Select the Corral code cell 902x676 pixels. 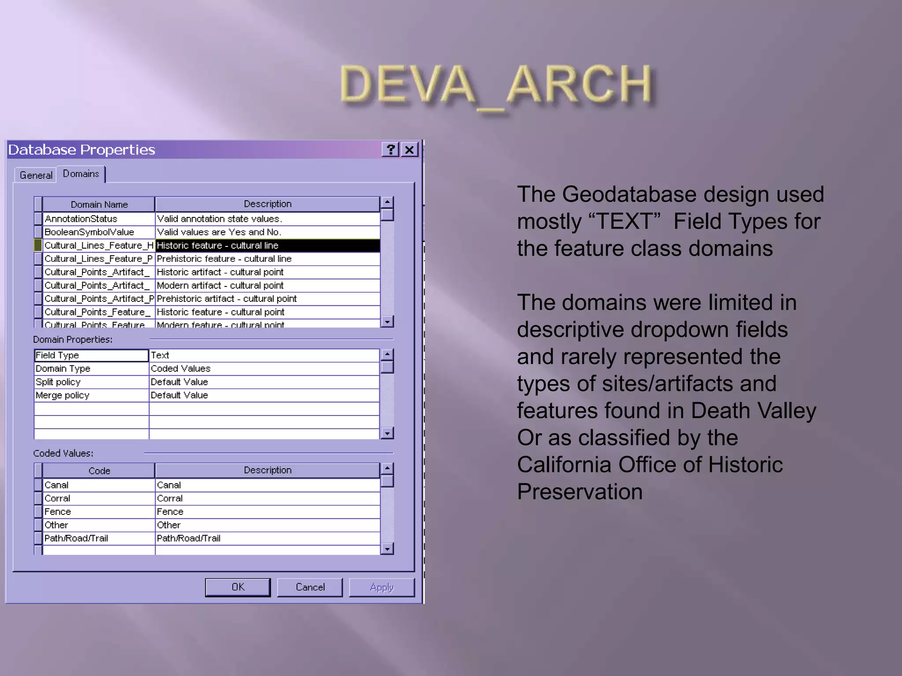click(x=99, y=498)
